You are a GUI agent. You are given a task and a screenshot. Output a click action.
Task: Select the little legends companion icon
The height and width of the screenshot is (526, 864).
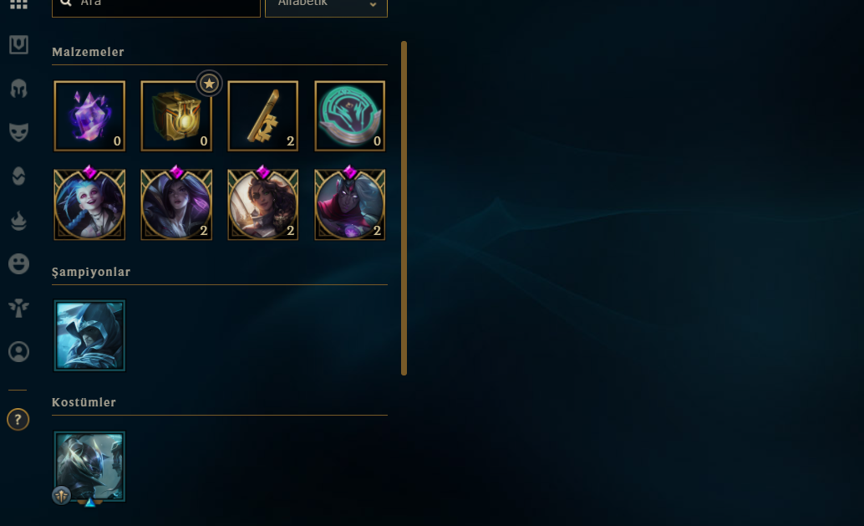click(x=18, y=308)
